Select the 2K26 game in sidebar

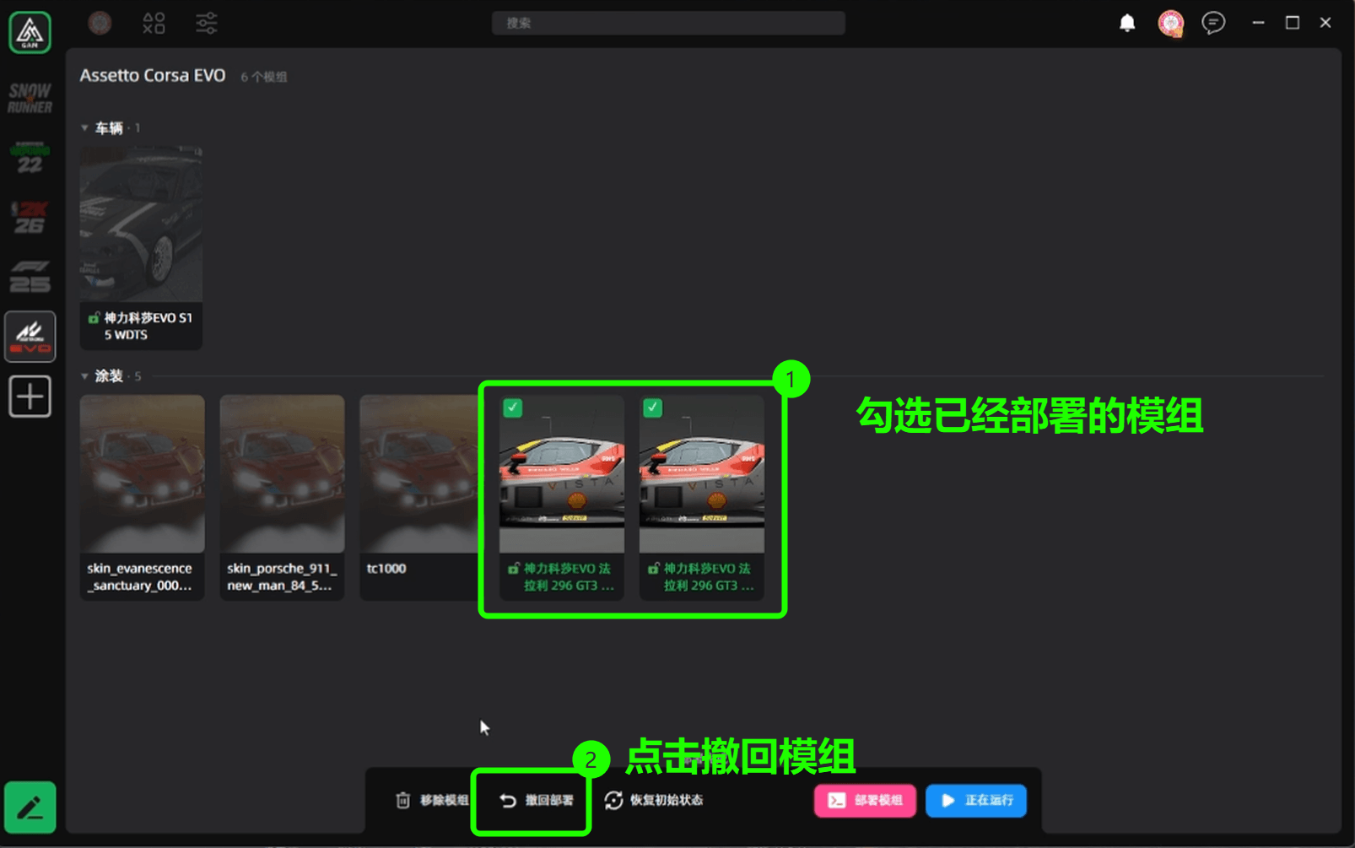coord(30,218)
